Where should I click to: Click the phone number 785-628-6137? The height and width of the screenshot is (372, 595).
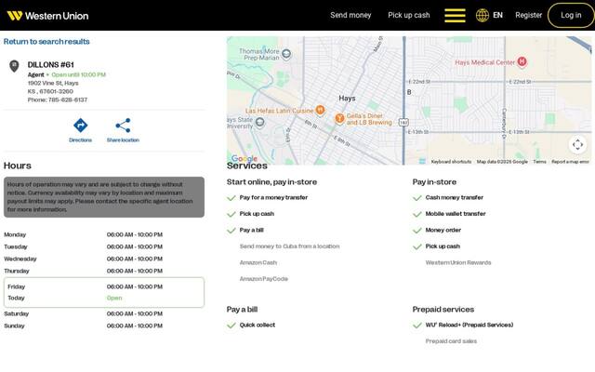click(68, 100)
